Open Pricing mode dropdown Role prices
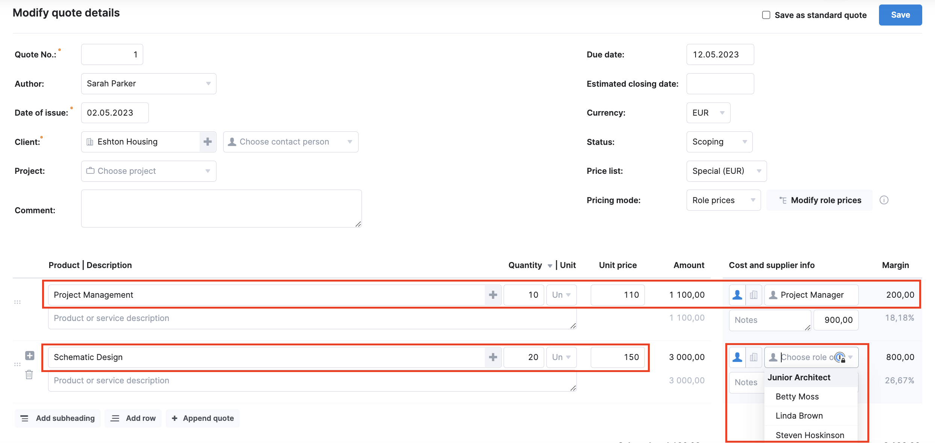This screenshot has height=443, width=935. [x=723, y=200]
